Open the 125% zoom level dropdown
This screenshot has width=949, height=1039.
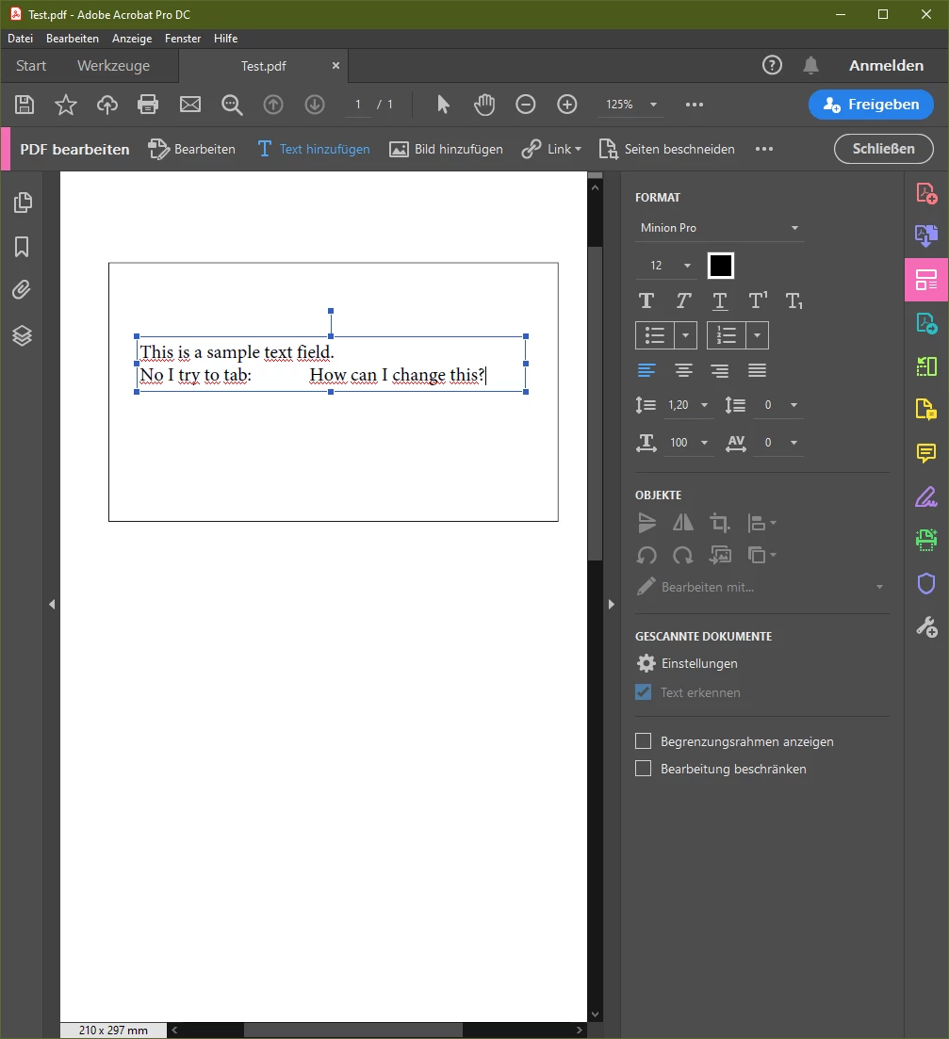tap(630, 105)
